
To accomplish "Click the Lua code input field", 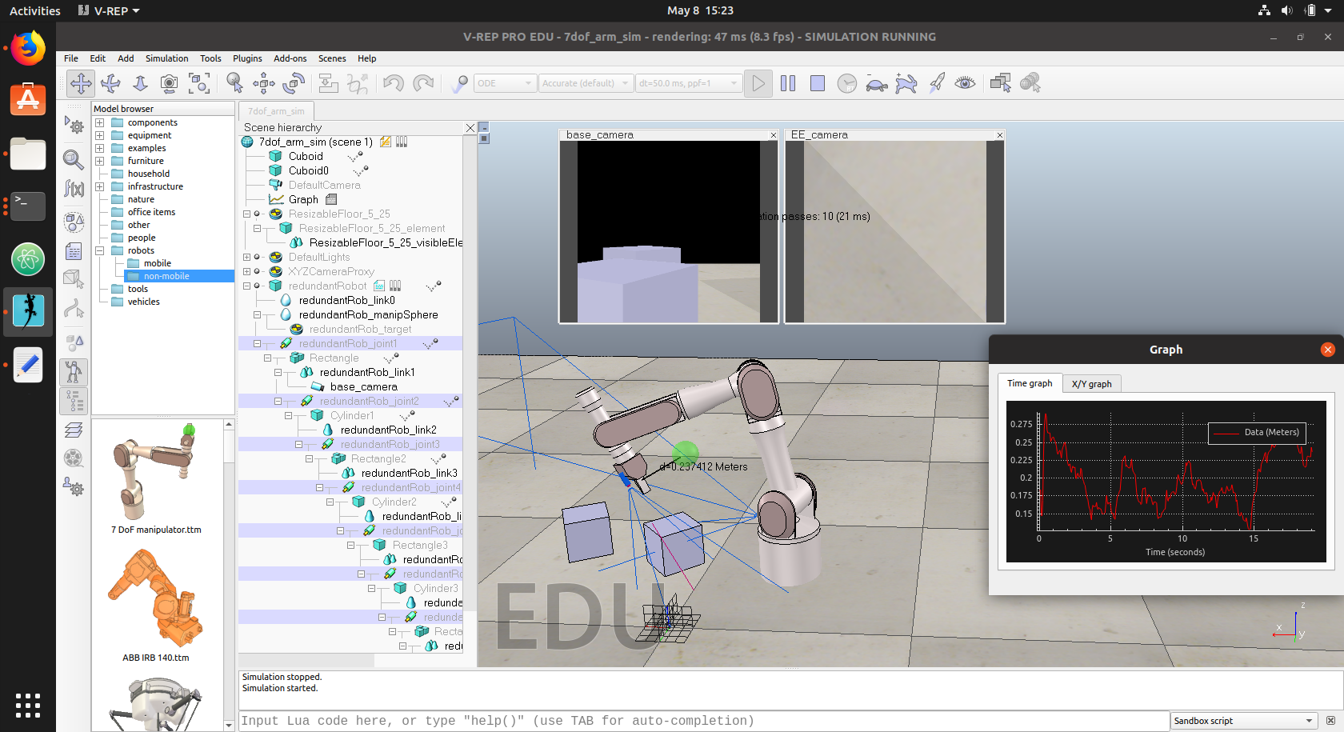I will [x=704, y=721].
